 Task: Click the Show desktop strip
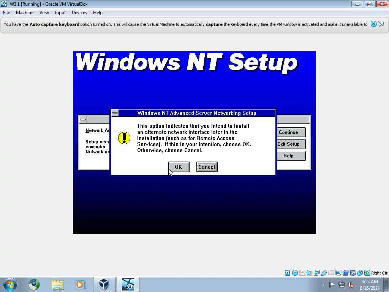386,285
